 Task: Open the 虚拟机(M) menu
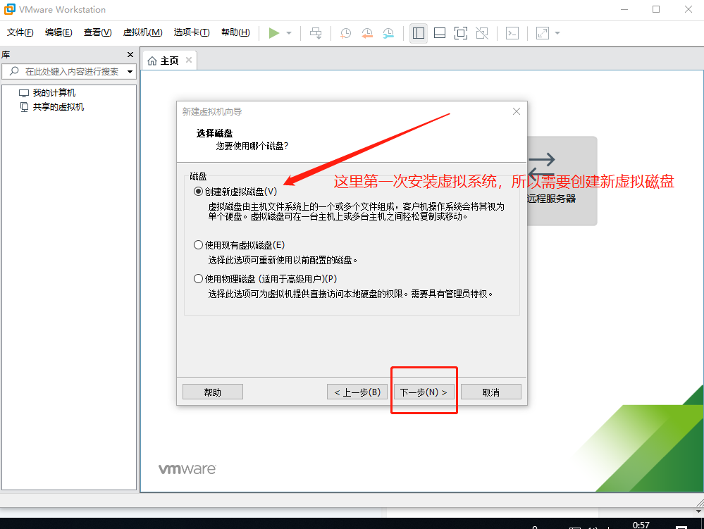click(x=143, y=32)
